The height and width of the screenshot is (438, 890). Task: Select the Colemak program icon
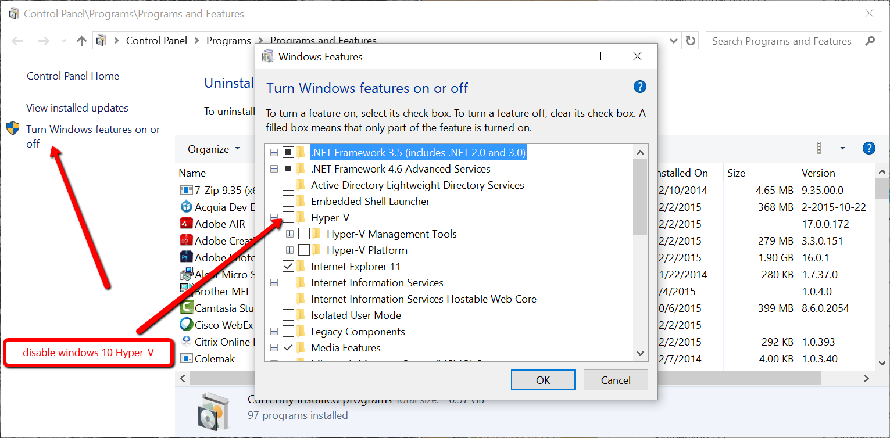tap(186, 358)
